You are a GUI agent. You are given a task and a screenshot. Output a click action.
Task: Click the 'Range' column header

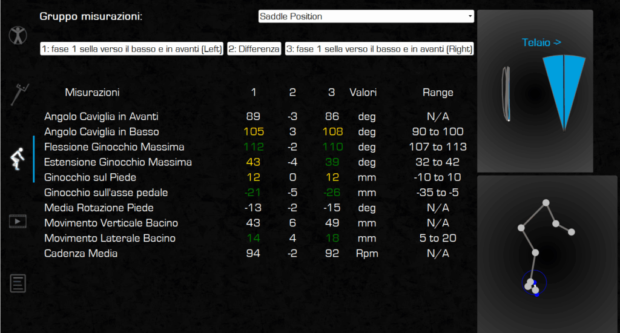438,93
